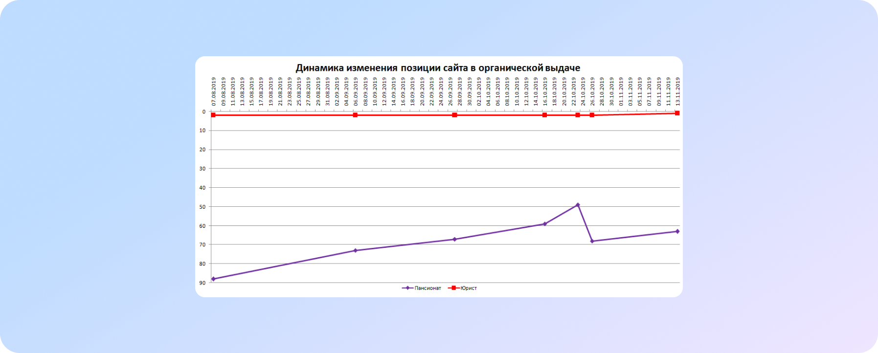Click the purple Пансионат point at value 59
Screen dimensions: 878x353
pyautogui.click(x=544, y=224)
